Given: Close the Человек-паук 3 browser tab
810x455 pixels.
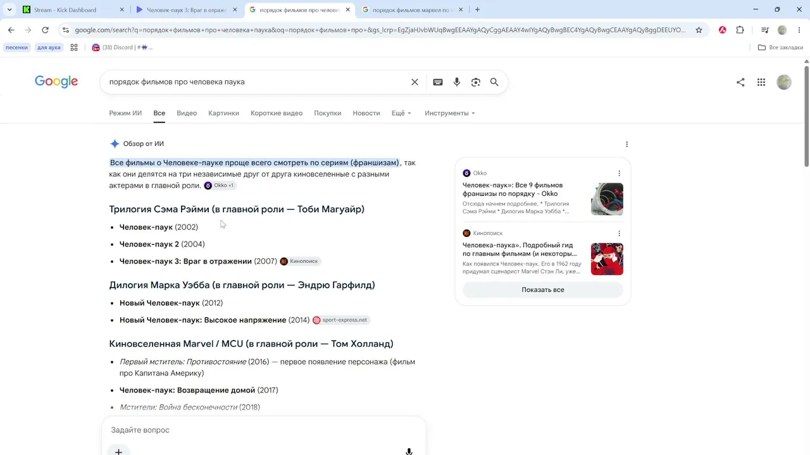Looking at the screenshot, I should [235, 9].
